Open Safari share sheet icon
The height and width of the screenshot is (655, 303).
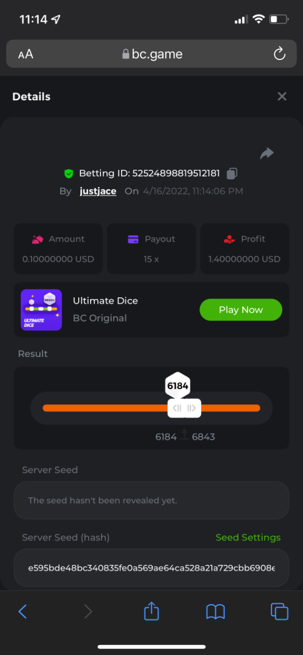[x=151, y=610]
